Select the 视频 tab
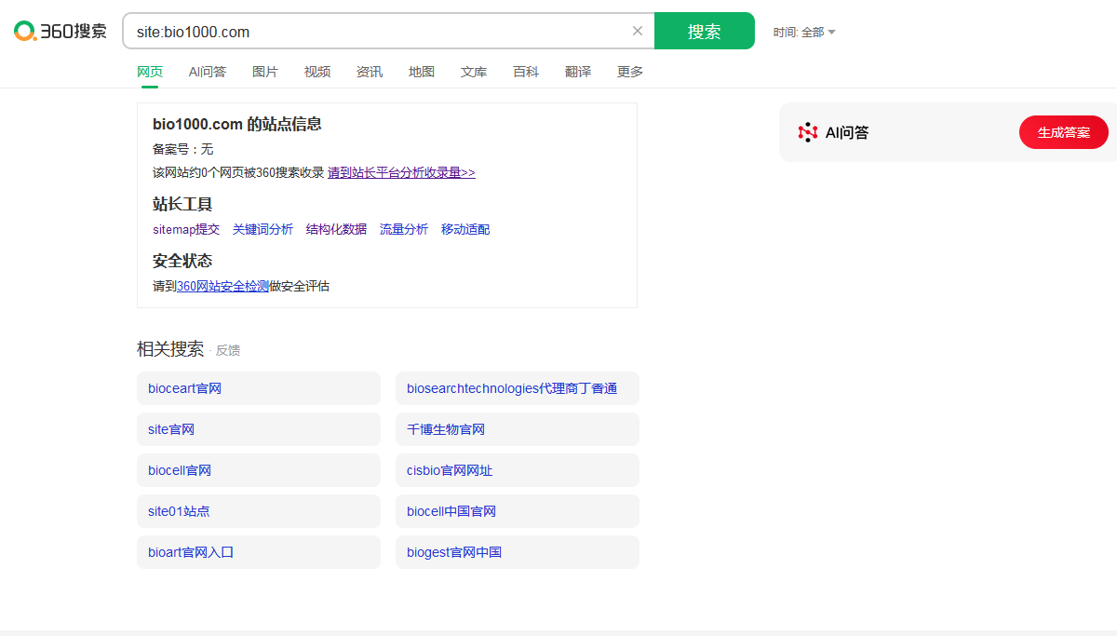 point(317,72)
